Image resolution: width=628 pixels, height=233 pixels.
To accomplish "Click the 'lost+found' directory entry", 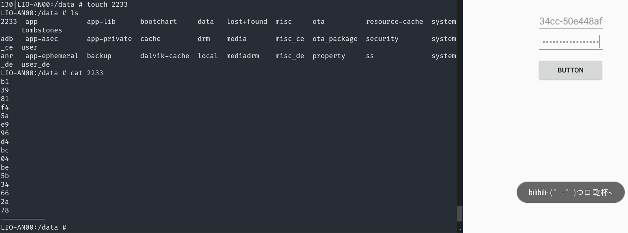I will tap(247, 22).
